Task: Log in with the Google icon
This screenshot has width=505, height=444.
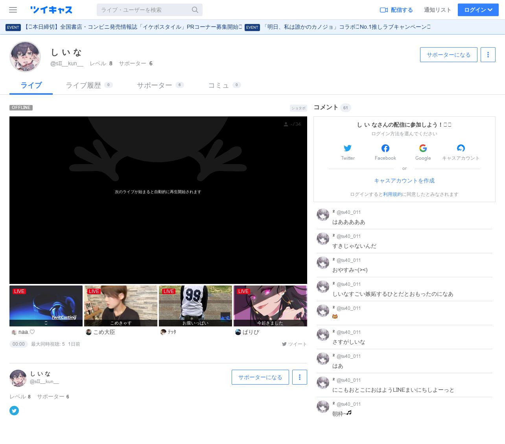Action: click(423, 148)
